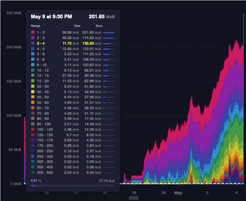Viewport: 246px width, 201px height.
Task: Click the '2023' year label below axis
Action: tap(133, 198)
